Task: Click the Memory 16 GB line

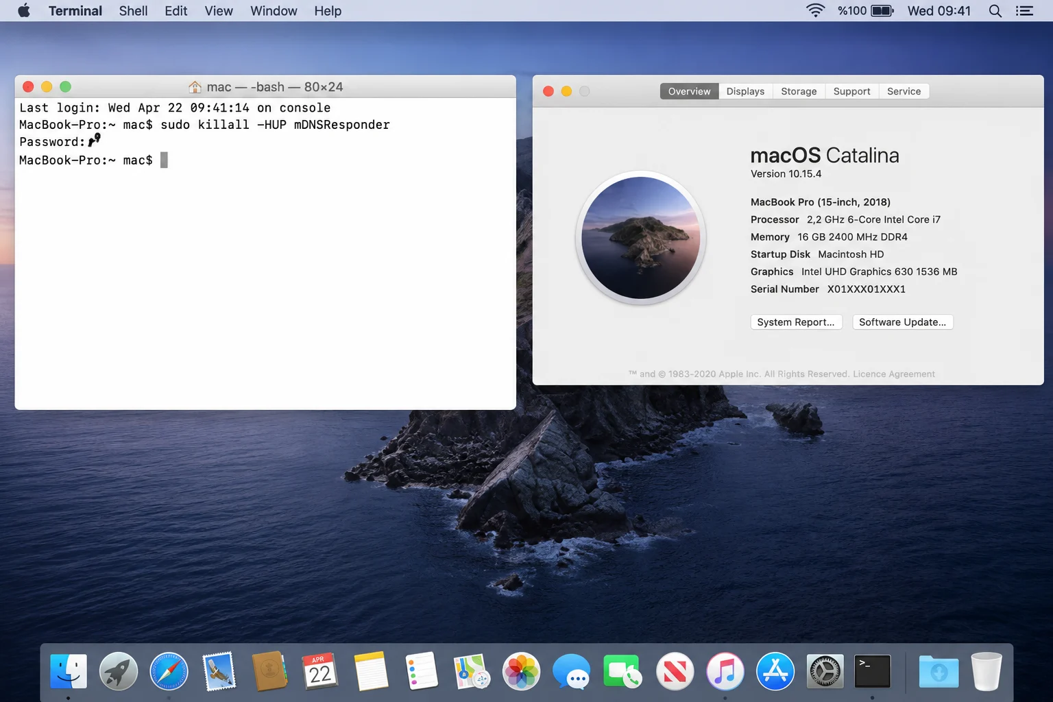Action: click(829, 237)
